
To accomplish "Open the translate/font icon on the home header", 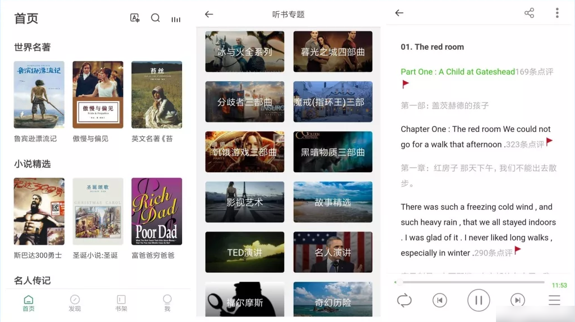I will click(135, 18).
